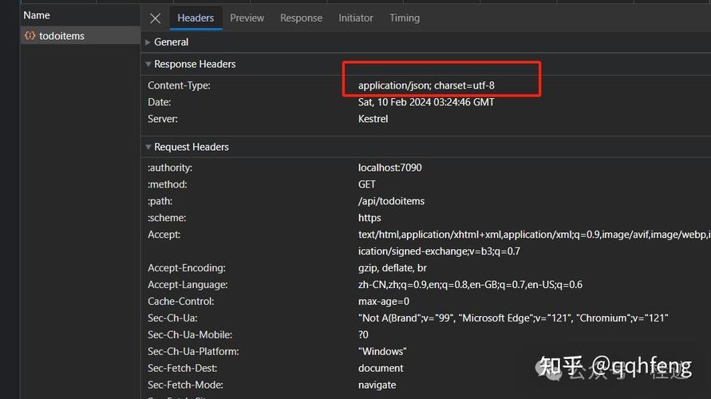The image size is (711, 399).
Task: Select the Sat, 10 Feb 2024 date value
Action: [x=426, y=102]
